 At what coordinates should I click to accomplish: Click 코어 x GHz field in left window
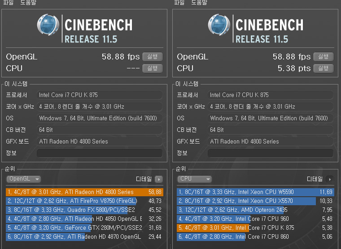(100, 107)
